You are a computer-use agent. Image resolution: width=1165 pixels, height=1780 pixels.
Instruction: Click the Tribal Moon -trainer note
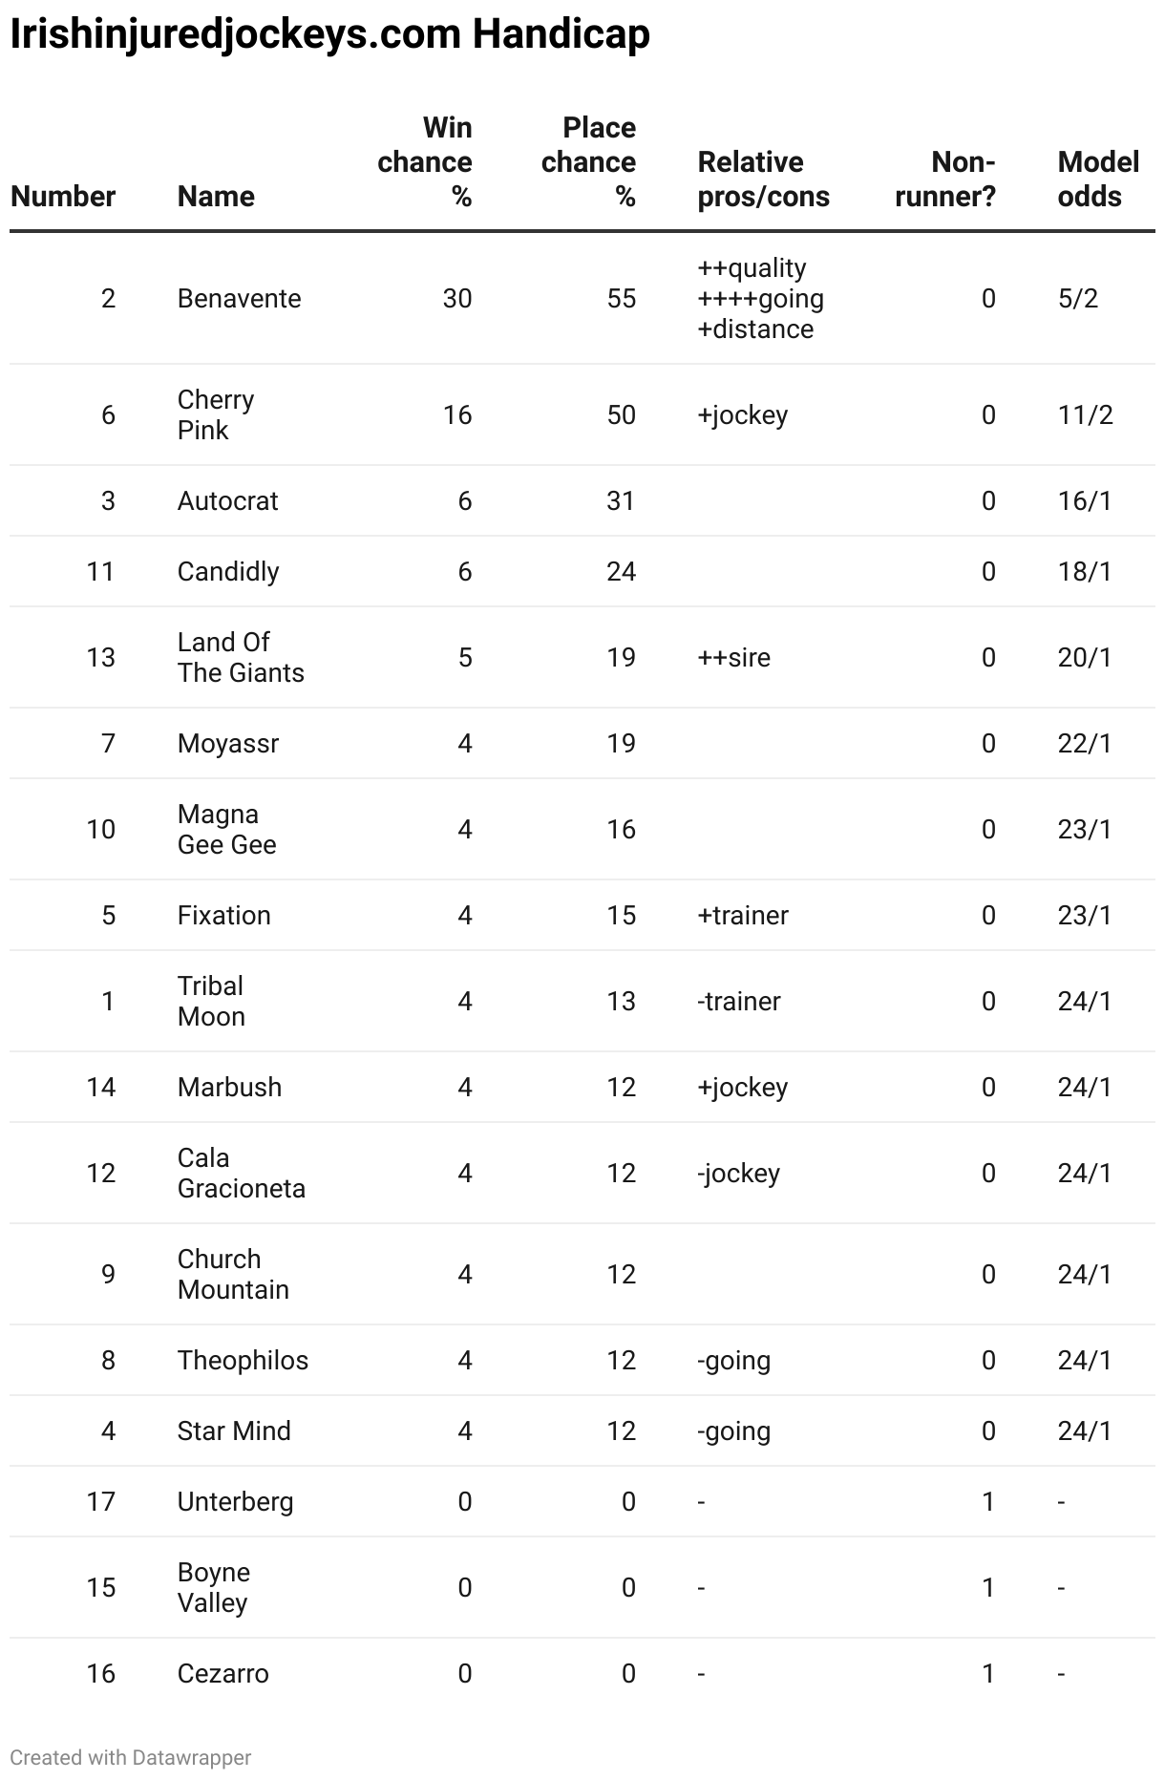click(739, 1001)
